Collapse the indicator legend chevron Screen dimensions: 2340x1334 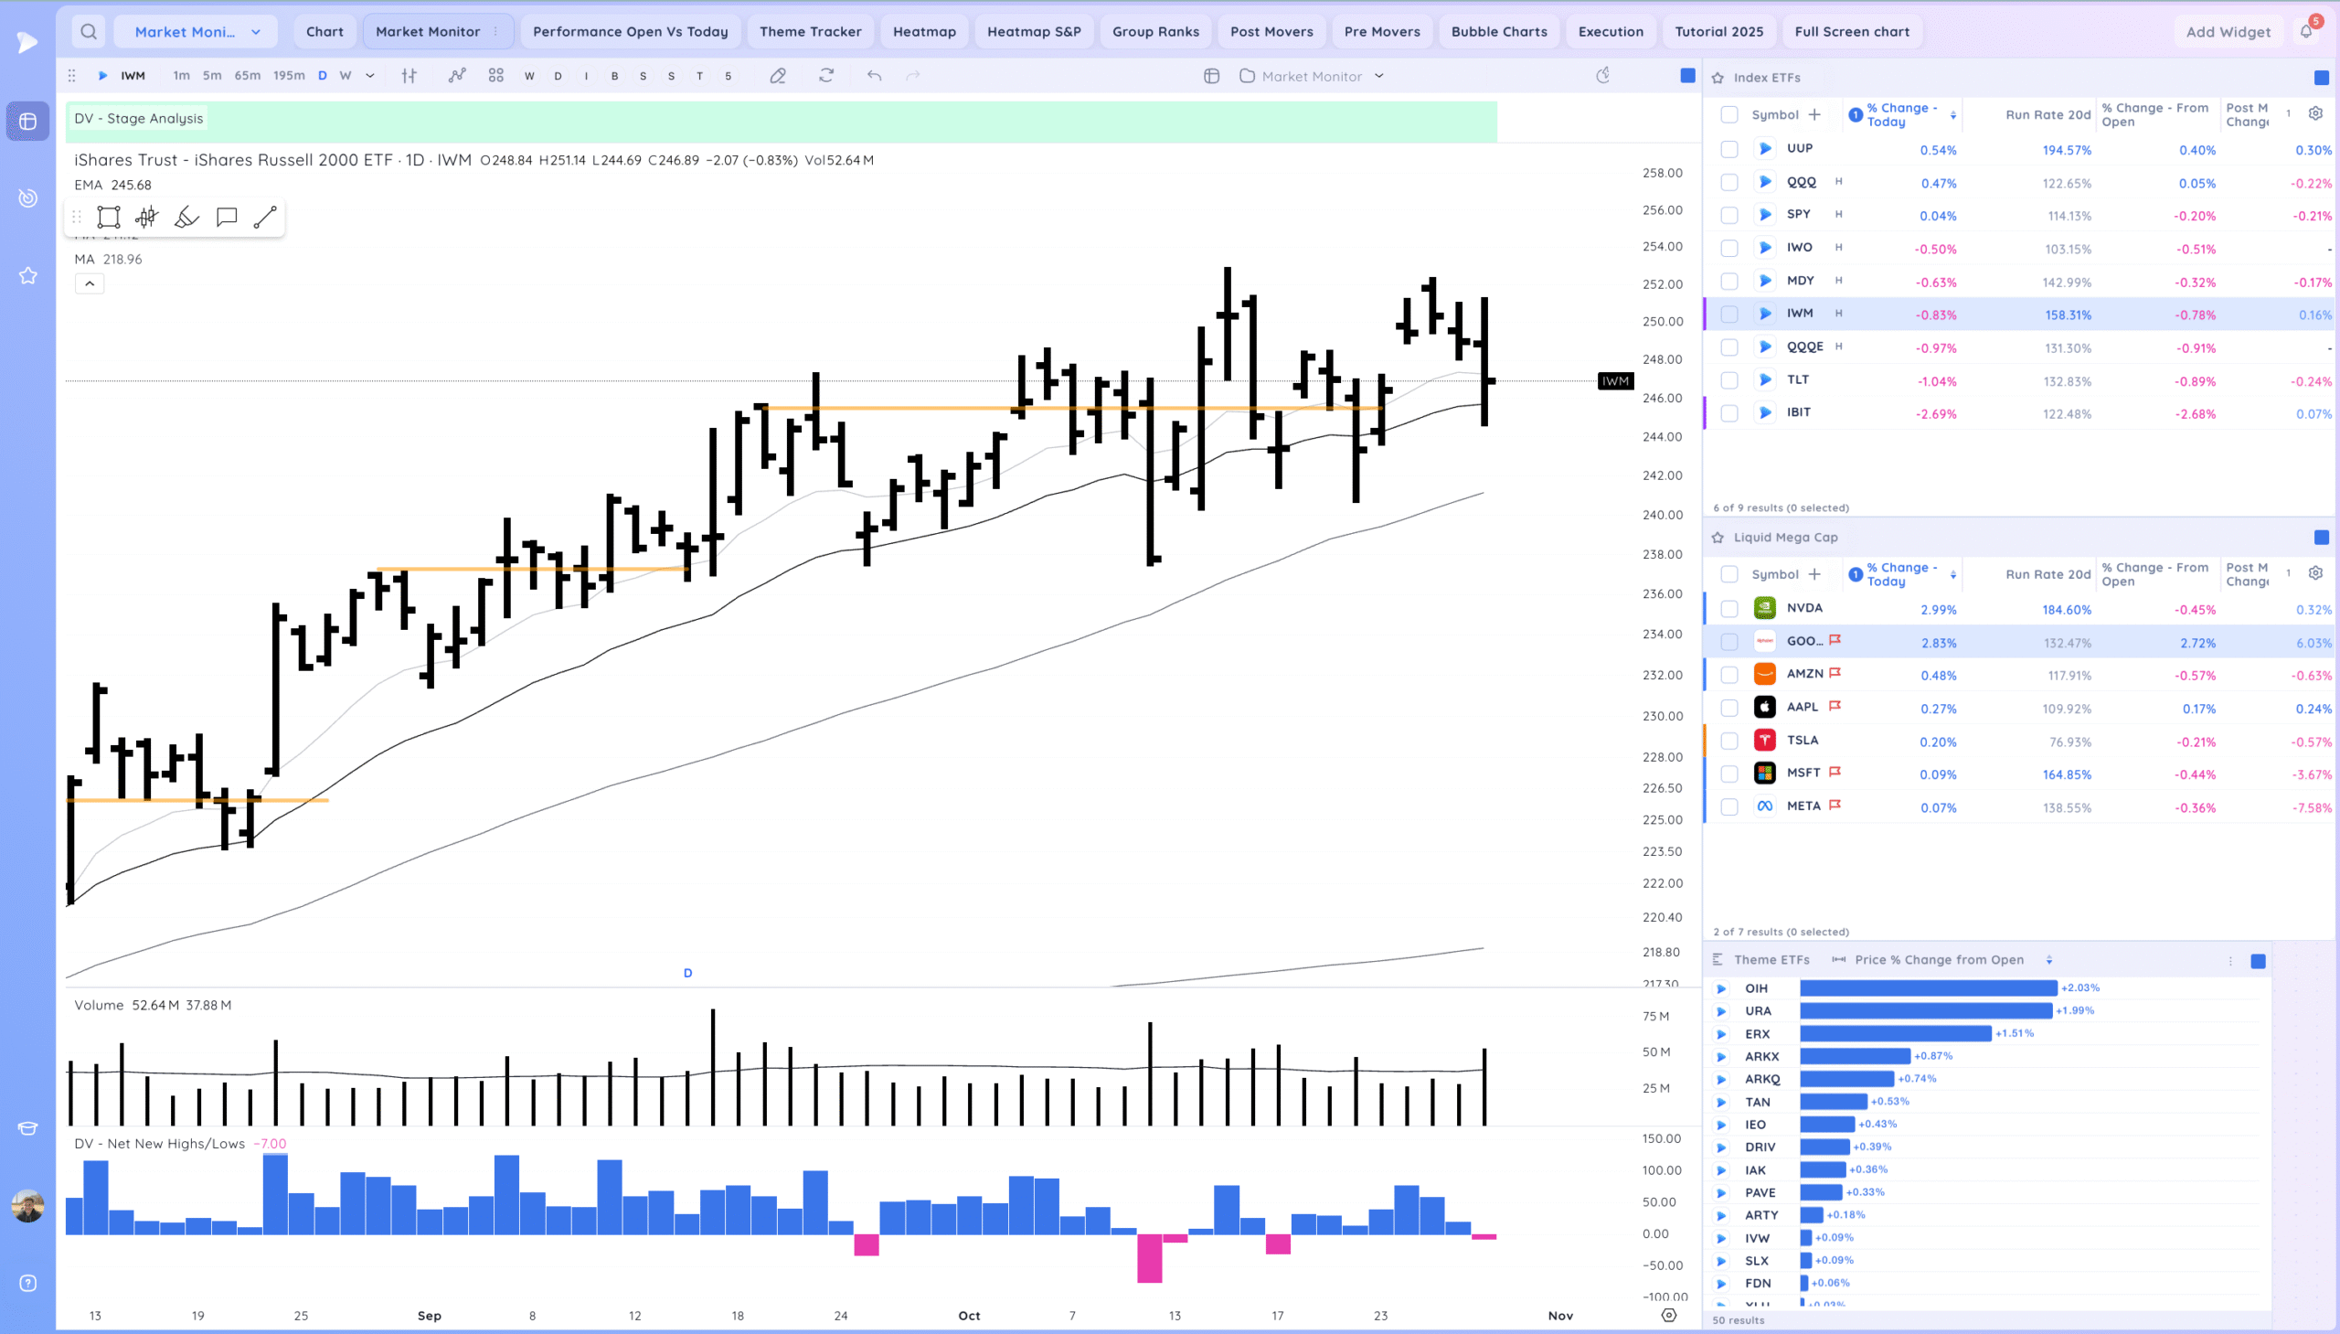90,284
